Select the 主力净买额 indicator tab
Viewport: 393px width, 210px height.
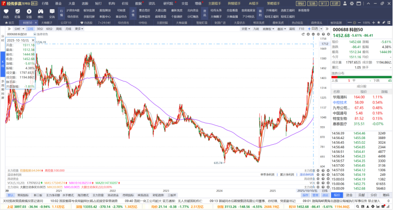[x=53, y=195]
